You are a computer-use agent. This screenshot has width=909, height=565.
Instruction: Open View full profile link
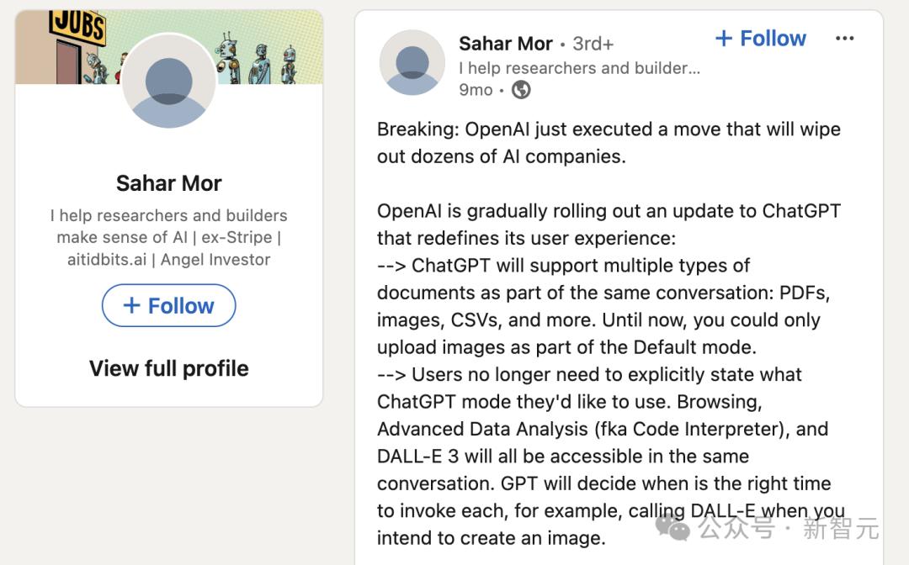pyautogui.click(x=169, y=368)
